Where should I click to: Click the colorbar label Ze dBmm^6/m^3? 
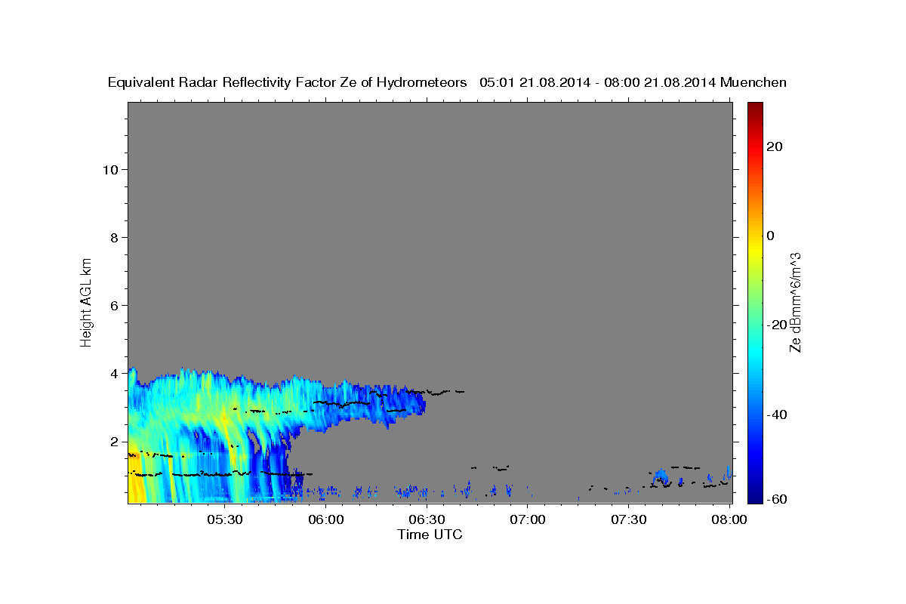pyautogui.click(x=794, y=302)
